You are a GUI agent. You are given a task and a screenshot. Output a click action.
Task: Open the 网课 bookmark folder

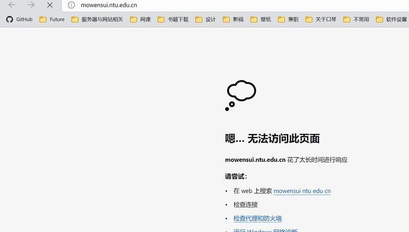141,19
